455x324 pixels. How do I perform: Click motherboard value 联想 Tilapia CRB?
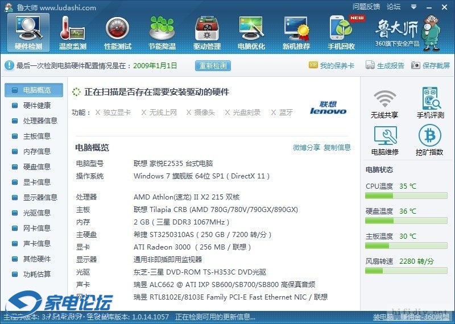tap(216, 210)
